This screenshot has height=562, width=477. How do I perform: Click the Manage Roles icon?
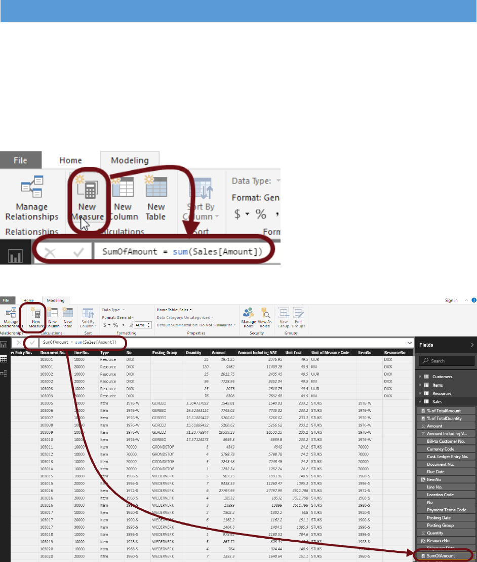tap(249, 318)
